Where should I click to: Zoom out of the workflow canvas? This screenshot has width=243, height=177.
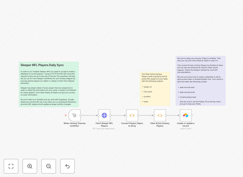point(48,166)
